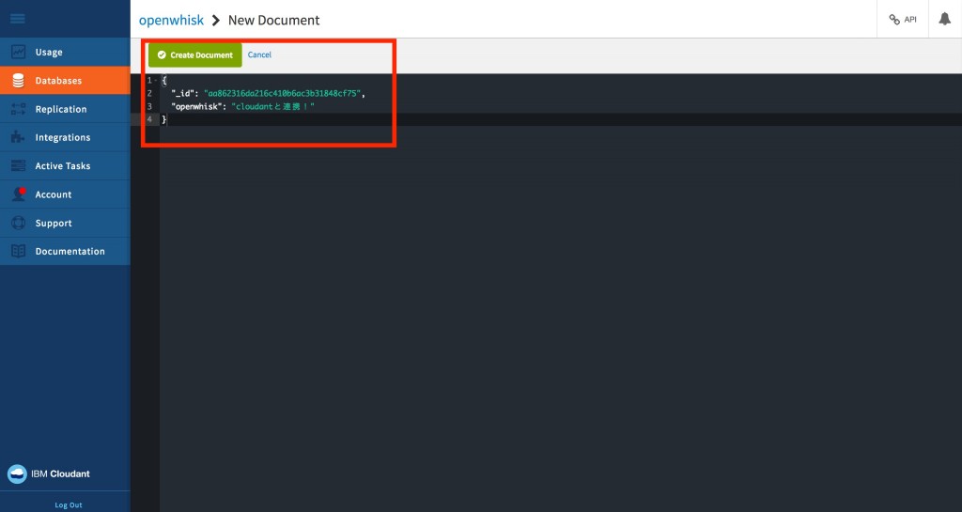Open Integrations page
The image size is (962, 512).
pos(65,137)
